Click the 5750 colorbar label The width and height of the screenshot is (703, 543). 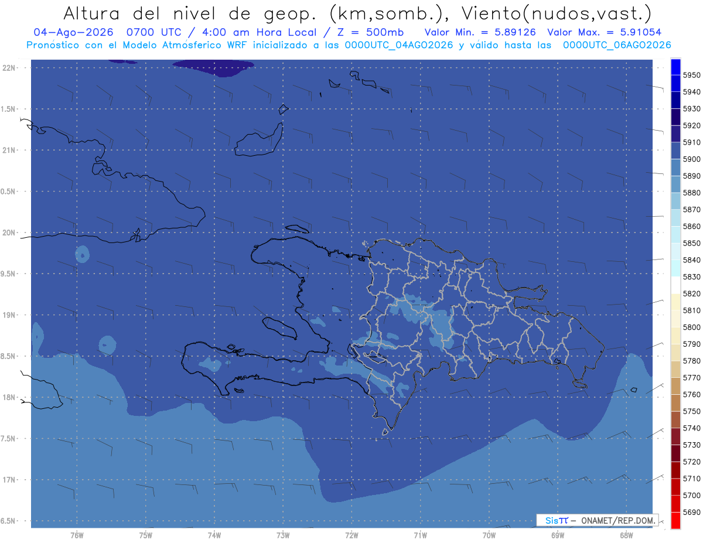click(692, 411)
